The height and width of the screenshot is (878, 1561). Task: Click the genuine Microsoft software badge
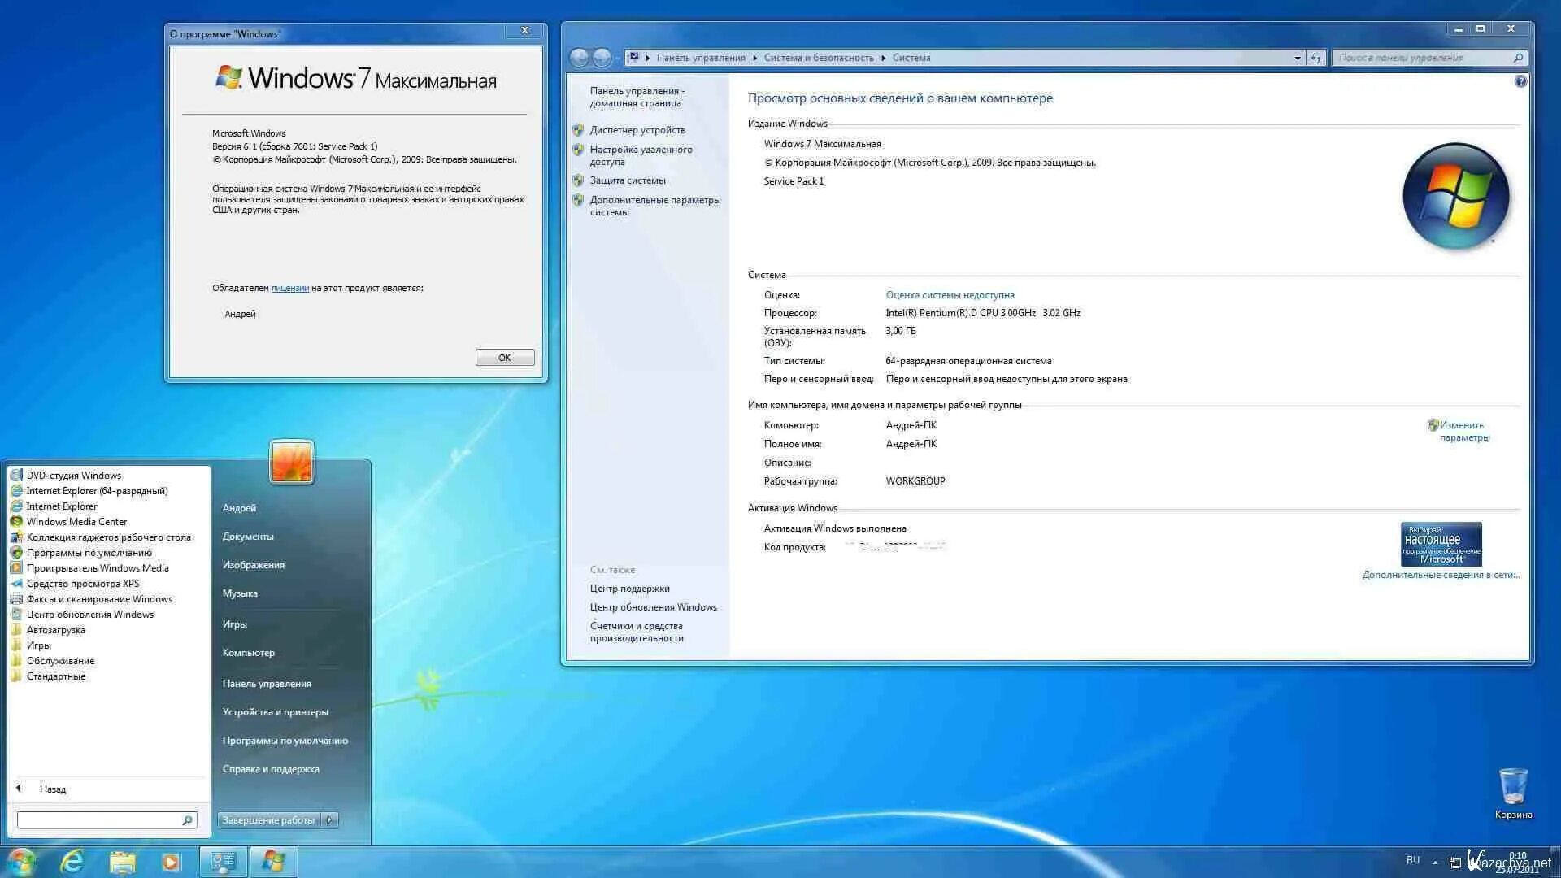pos(1441,544)
